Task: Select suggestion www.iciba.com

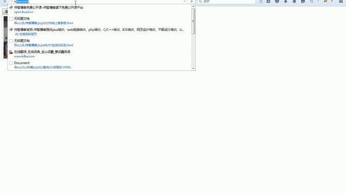Action: tap(100, 54)
